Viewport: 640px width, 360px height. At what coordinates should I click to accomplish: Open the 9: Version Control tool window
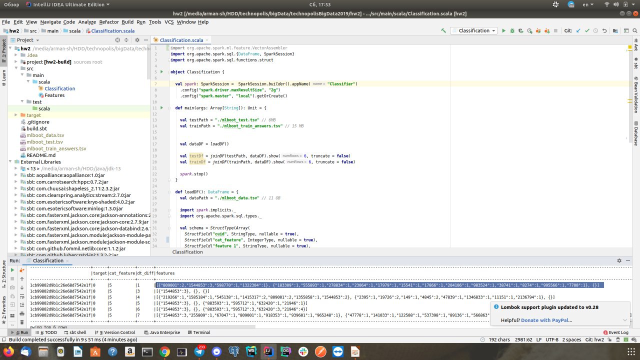pos(114,332)
